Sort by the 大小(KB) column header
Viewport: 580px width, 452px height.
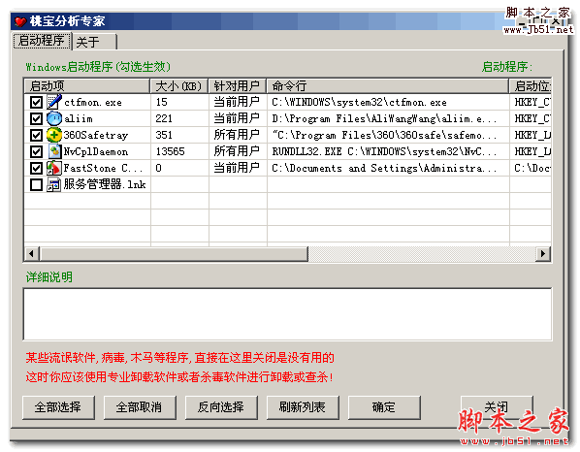(x=179, y=85)
